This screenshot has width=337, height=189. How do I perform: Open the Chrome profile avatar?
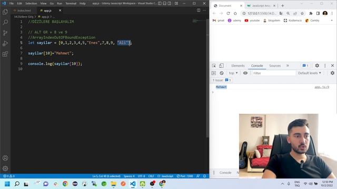coord(325,13)
